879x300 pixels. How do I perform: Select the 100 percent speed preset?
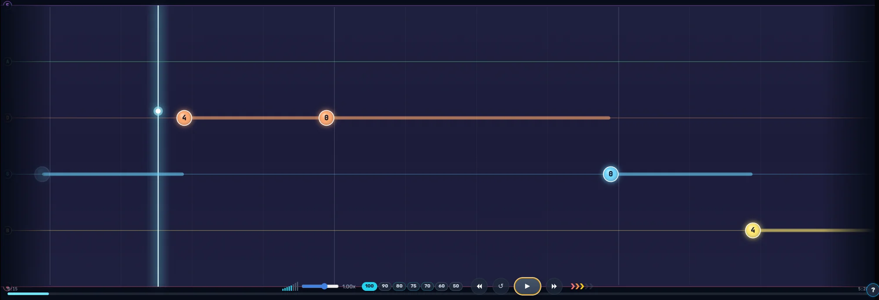(x=369, y=286)
